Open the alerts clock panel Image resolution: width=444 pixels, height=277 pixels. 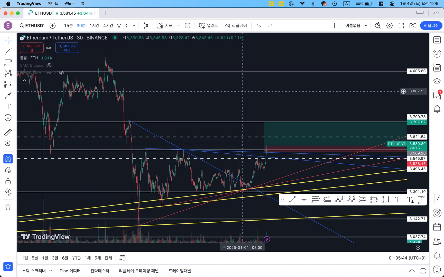tap(437, 54)
